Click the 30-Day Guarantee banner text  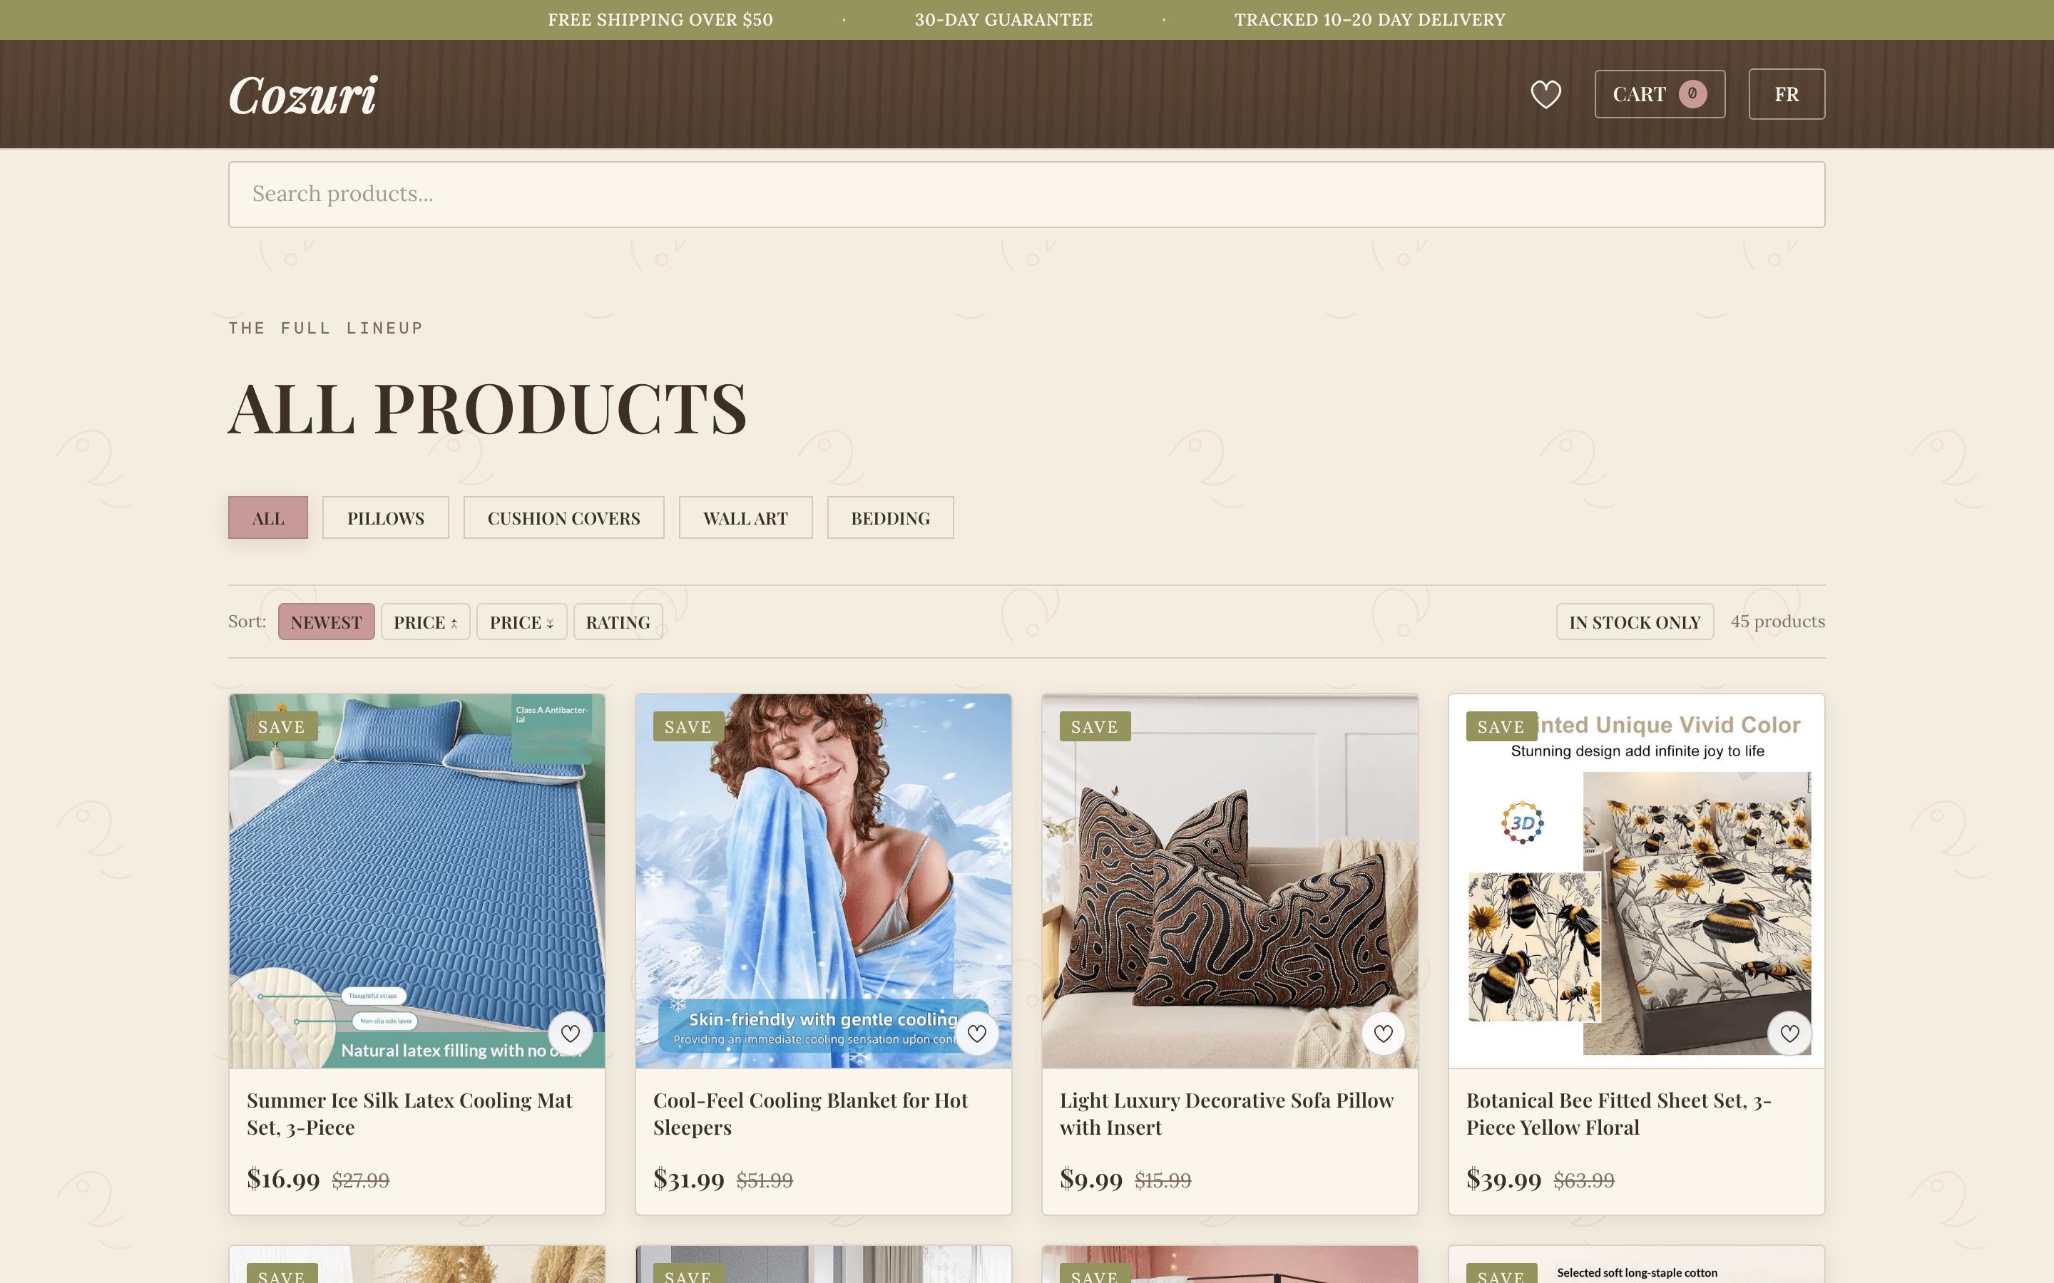coord(1003,19)
